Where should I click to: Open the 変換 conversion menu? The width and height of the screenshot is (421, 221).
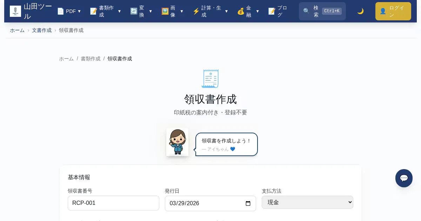[141, 11]
